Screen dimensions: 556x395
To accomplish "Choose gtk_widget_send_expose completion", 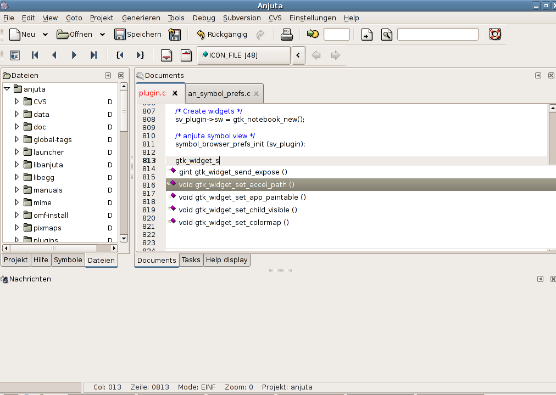I will (x=361, y=172).
